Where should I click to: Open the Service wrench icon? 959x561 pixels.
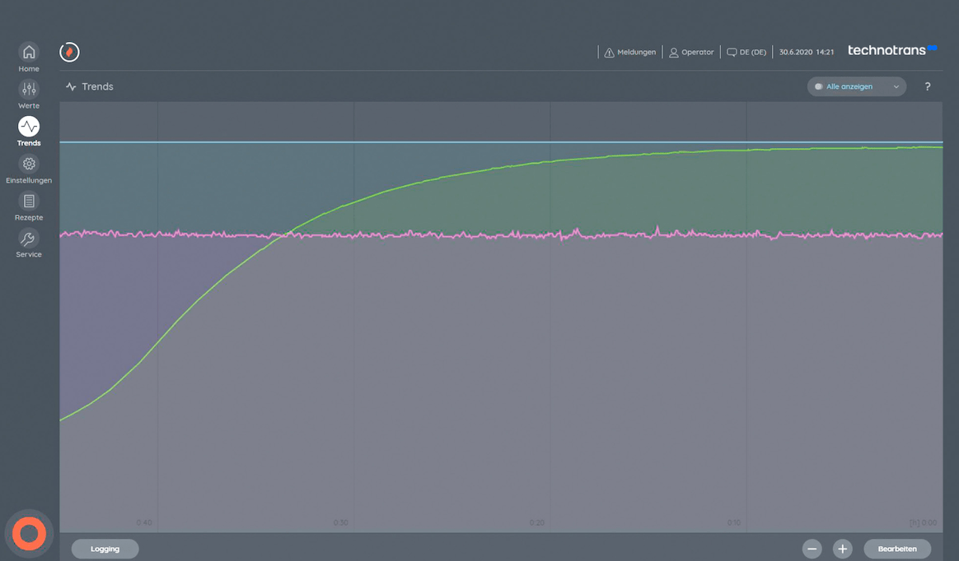(29, 239)
